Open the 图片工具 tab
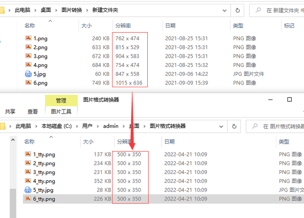 (61, 111)
